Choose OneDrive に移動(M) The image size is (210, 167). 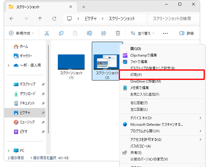pos(162,81)
